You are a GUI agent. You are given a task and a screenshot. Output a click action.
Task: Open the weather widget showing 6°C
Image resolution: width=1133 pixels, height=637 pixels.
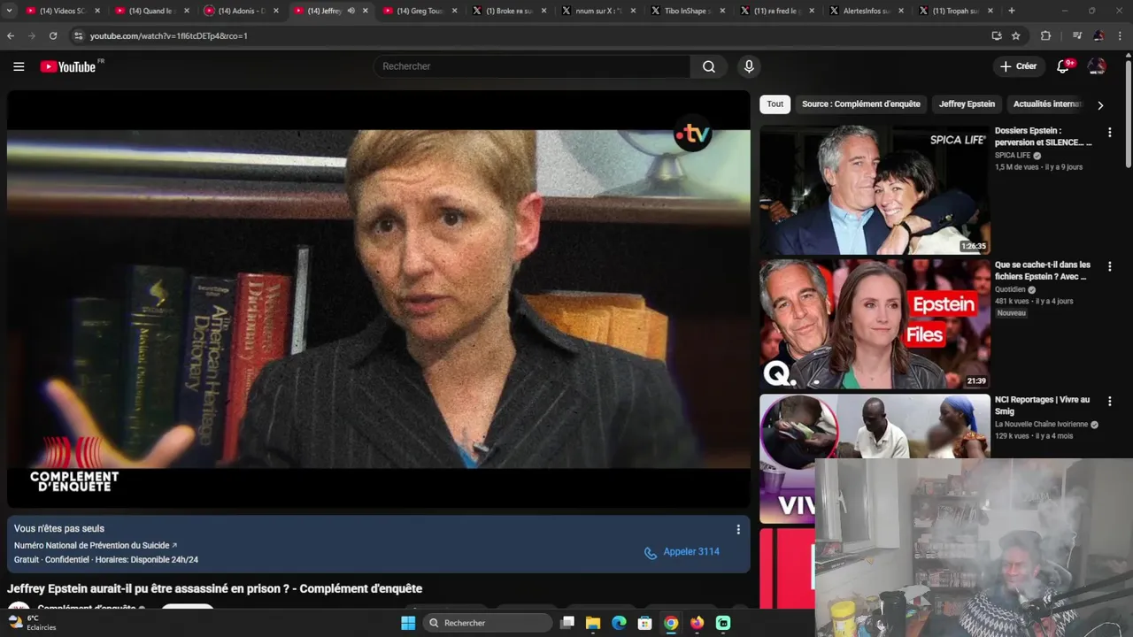[33, 623]
